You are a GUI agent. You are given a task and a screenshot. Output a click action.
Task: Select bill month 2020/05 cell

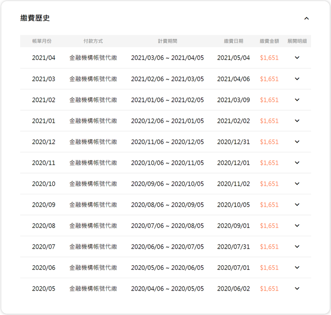click(44, 289)
